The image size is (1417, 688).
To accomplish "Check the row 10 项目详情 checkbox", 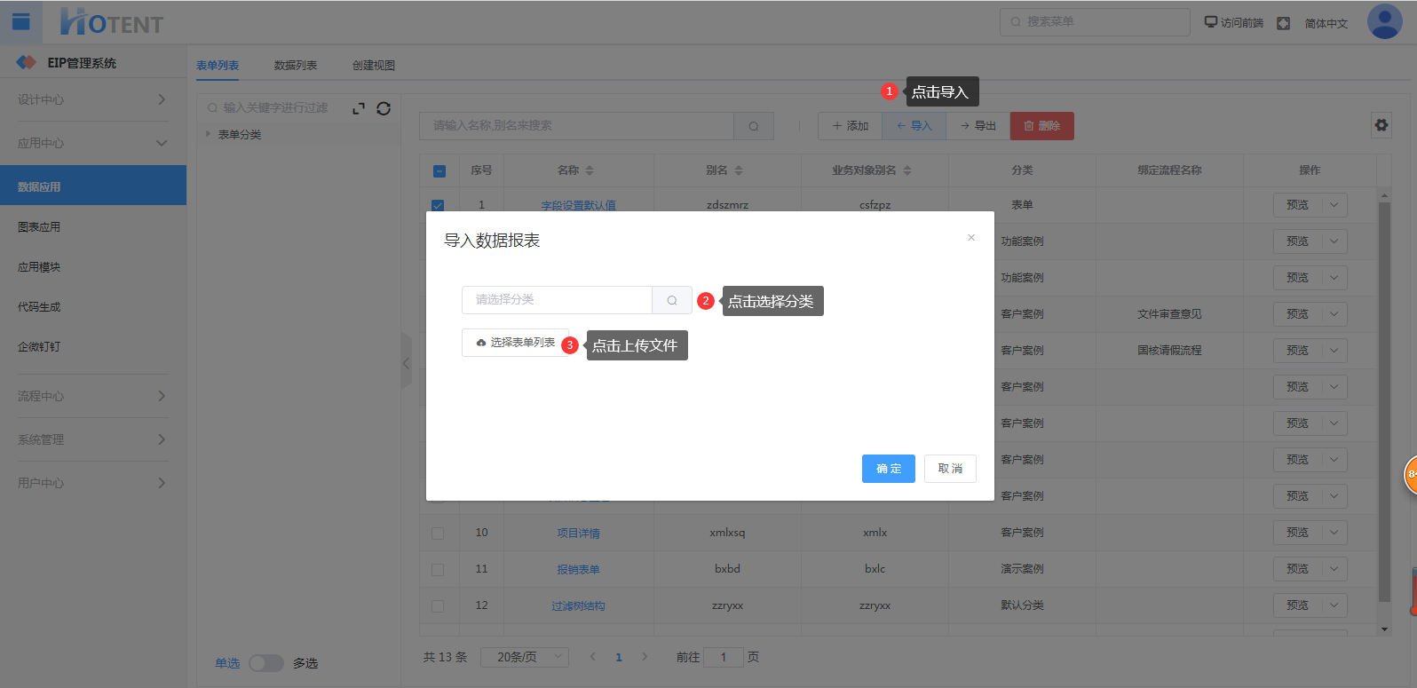I will tap(438, 534).
